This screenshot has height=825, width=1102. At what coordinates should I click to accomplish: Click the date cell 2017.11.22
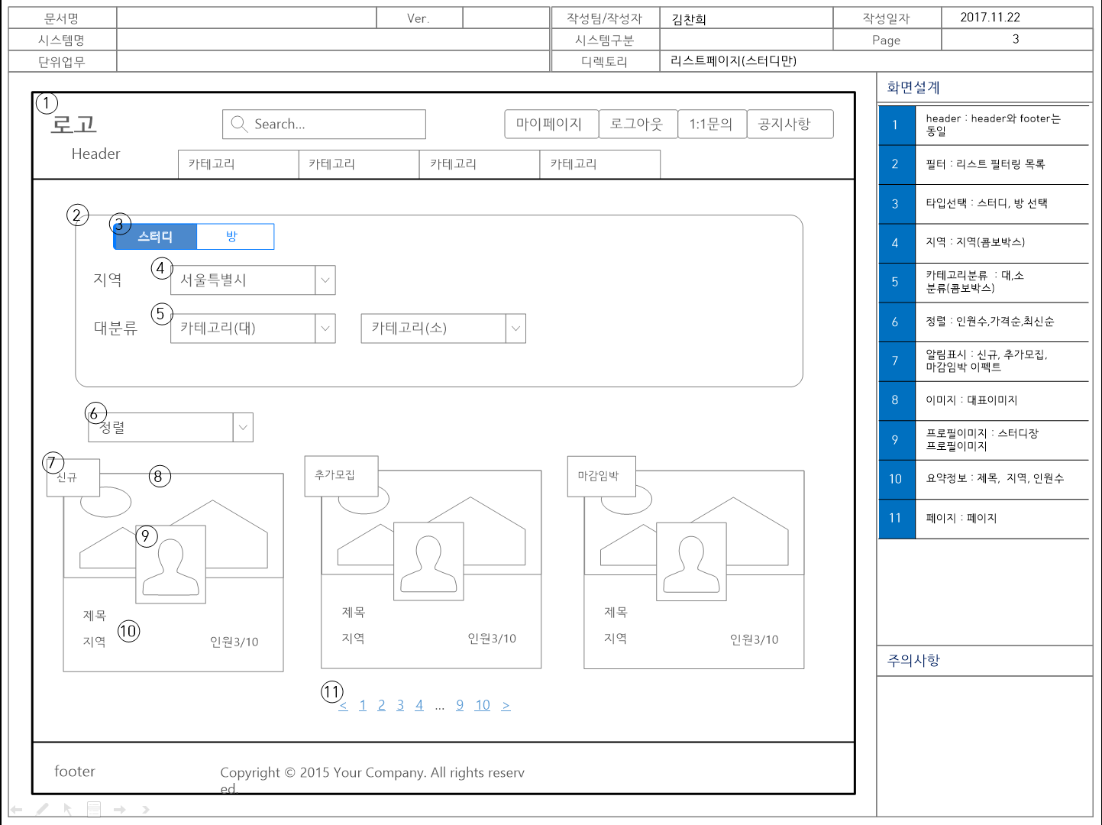(1016, 18)
